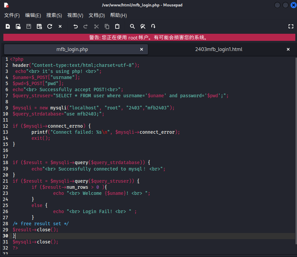Click query($query_struser) on line 21

tap(104, 181)
